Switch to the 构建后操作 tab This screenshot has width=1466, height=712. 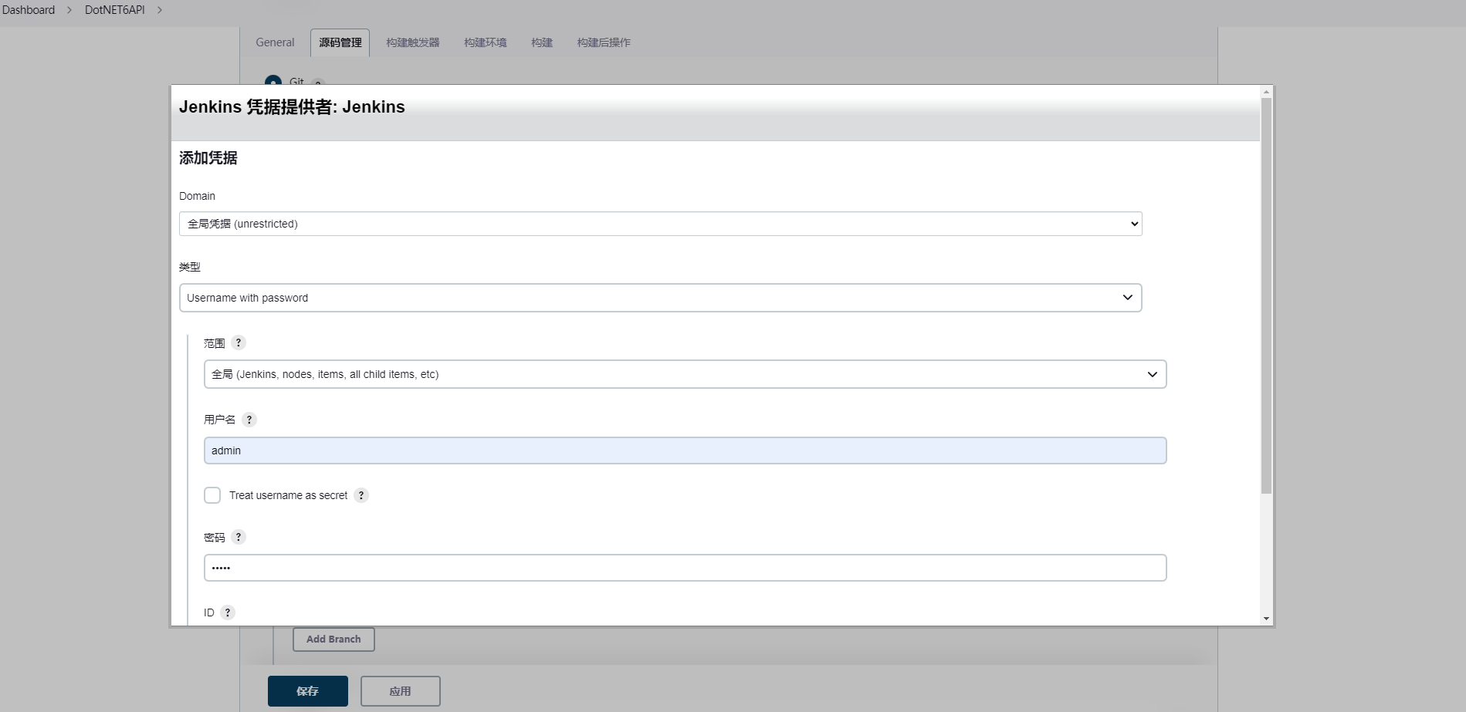click(604, 42)
